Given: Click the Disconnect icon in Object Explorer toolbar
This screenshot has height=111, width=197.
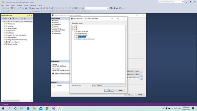Looking at the screenshot, I should click(14, 18).
